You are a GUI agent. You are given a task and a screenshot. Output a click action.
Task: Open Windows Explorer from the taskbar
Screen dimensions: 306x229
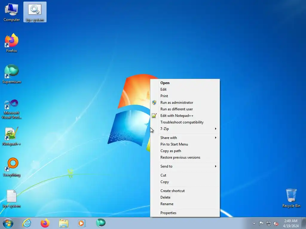(64, 223)
